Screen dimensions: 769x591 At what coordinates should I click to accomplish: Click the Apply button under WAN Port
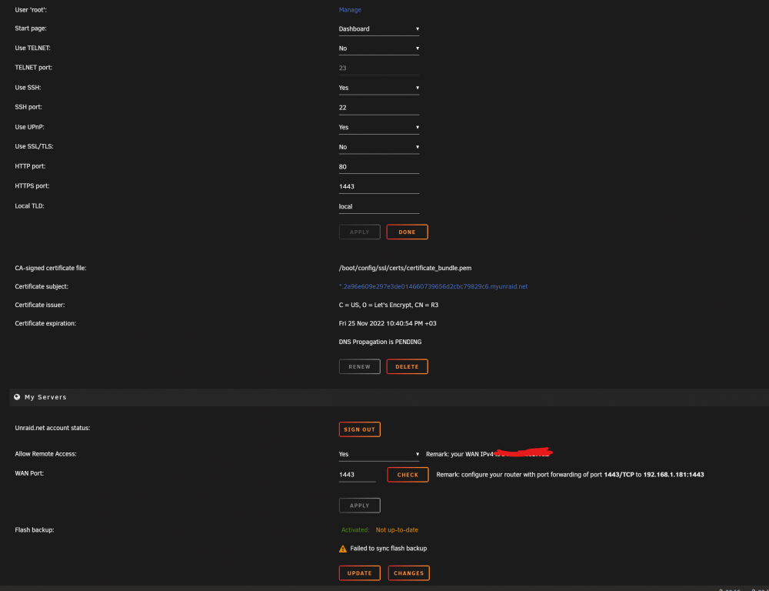tap(359, 506)
